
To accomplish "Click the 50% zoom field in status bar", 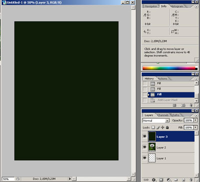I will point(8,179).
